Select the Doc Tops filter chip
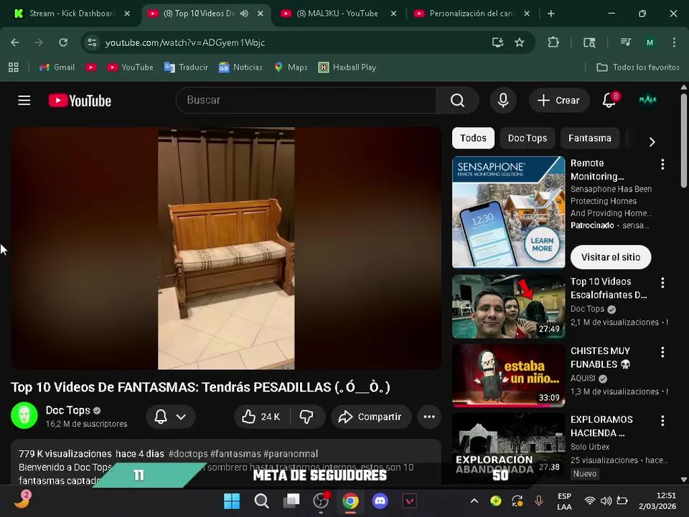Viewport: 689px width, 517px height. (x=528, y=138)
